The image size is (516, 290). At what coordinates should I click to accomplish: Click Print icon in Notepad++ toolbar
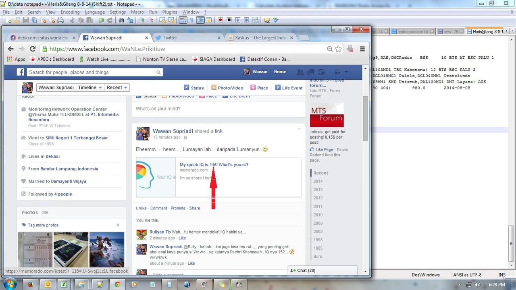(60, 20)
